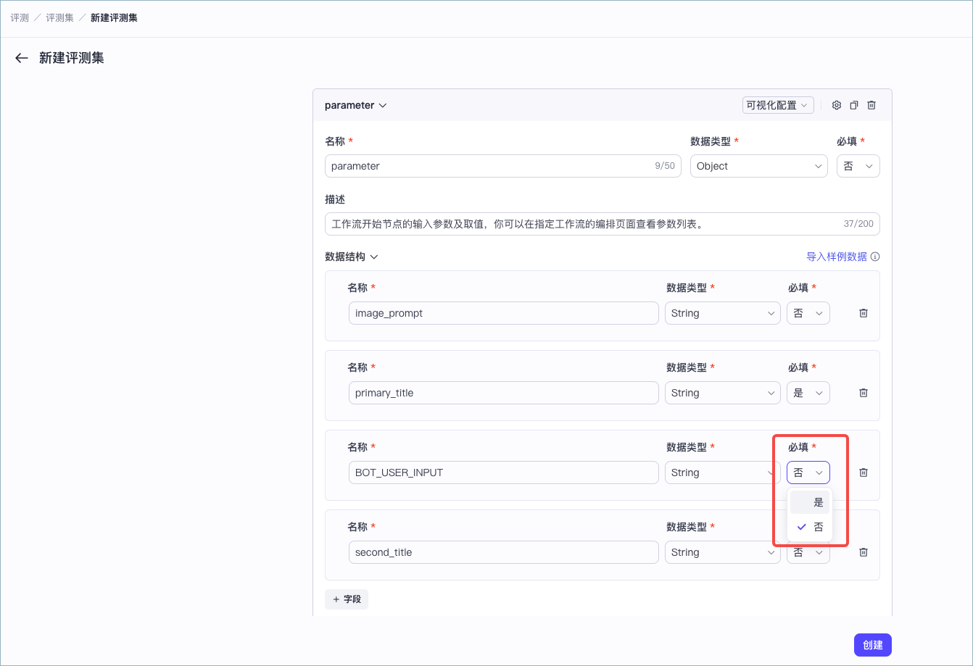Click the 导入样例数据 link
The height and width of the screenshot is (666, 973).
pyautogui.click(x=836, y=257)
